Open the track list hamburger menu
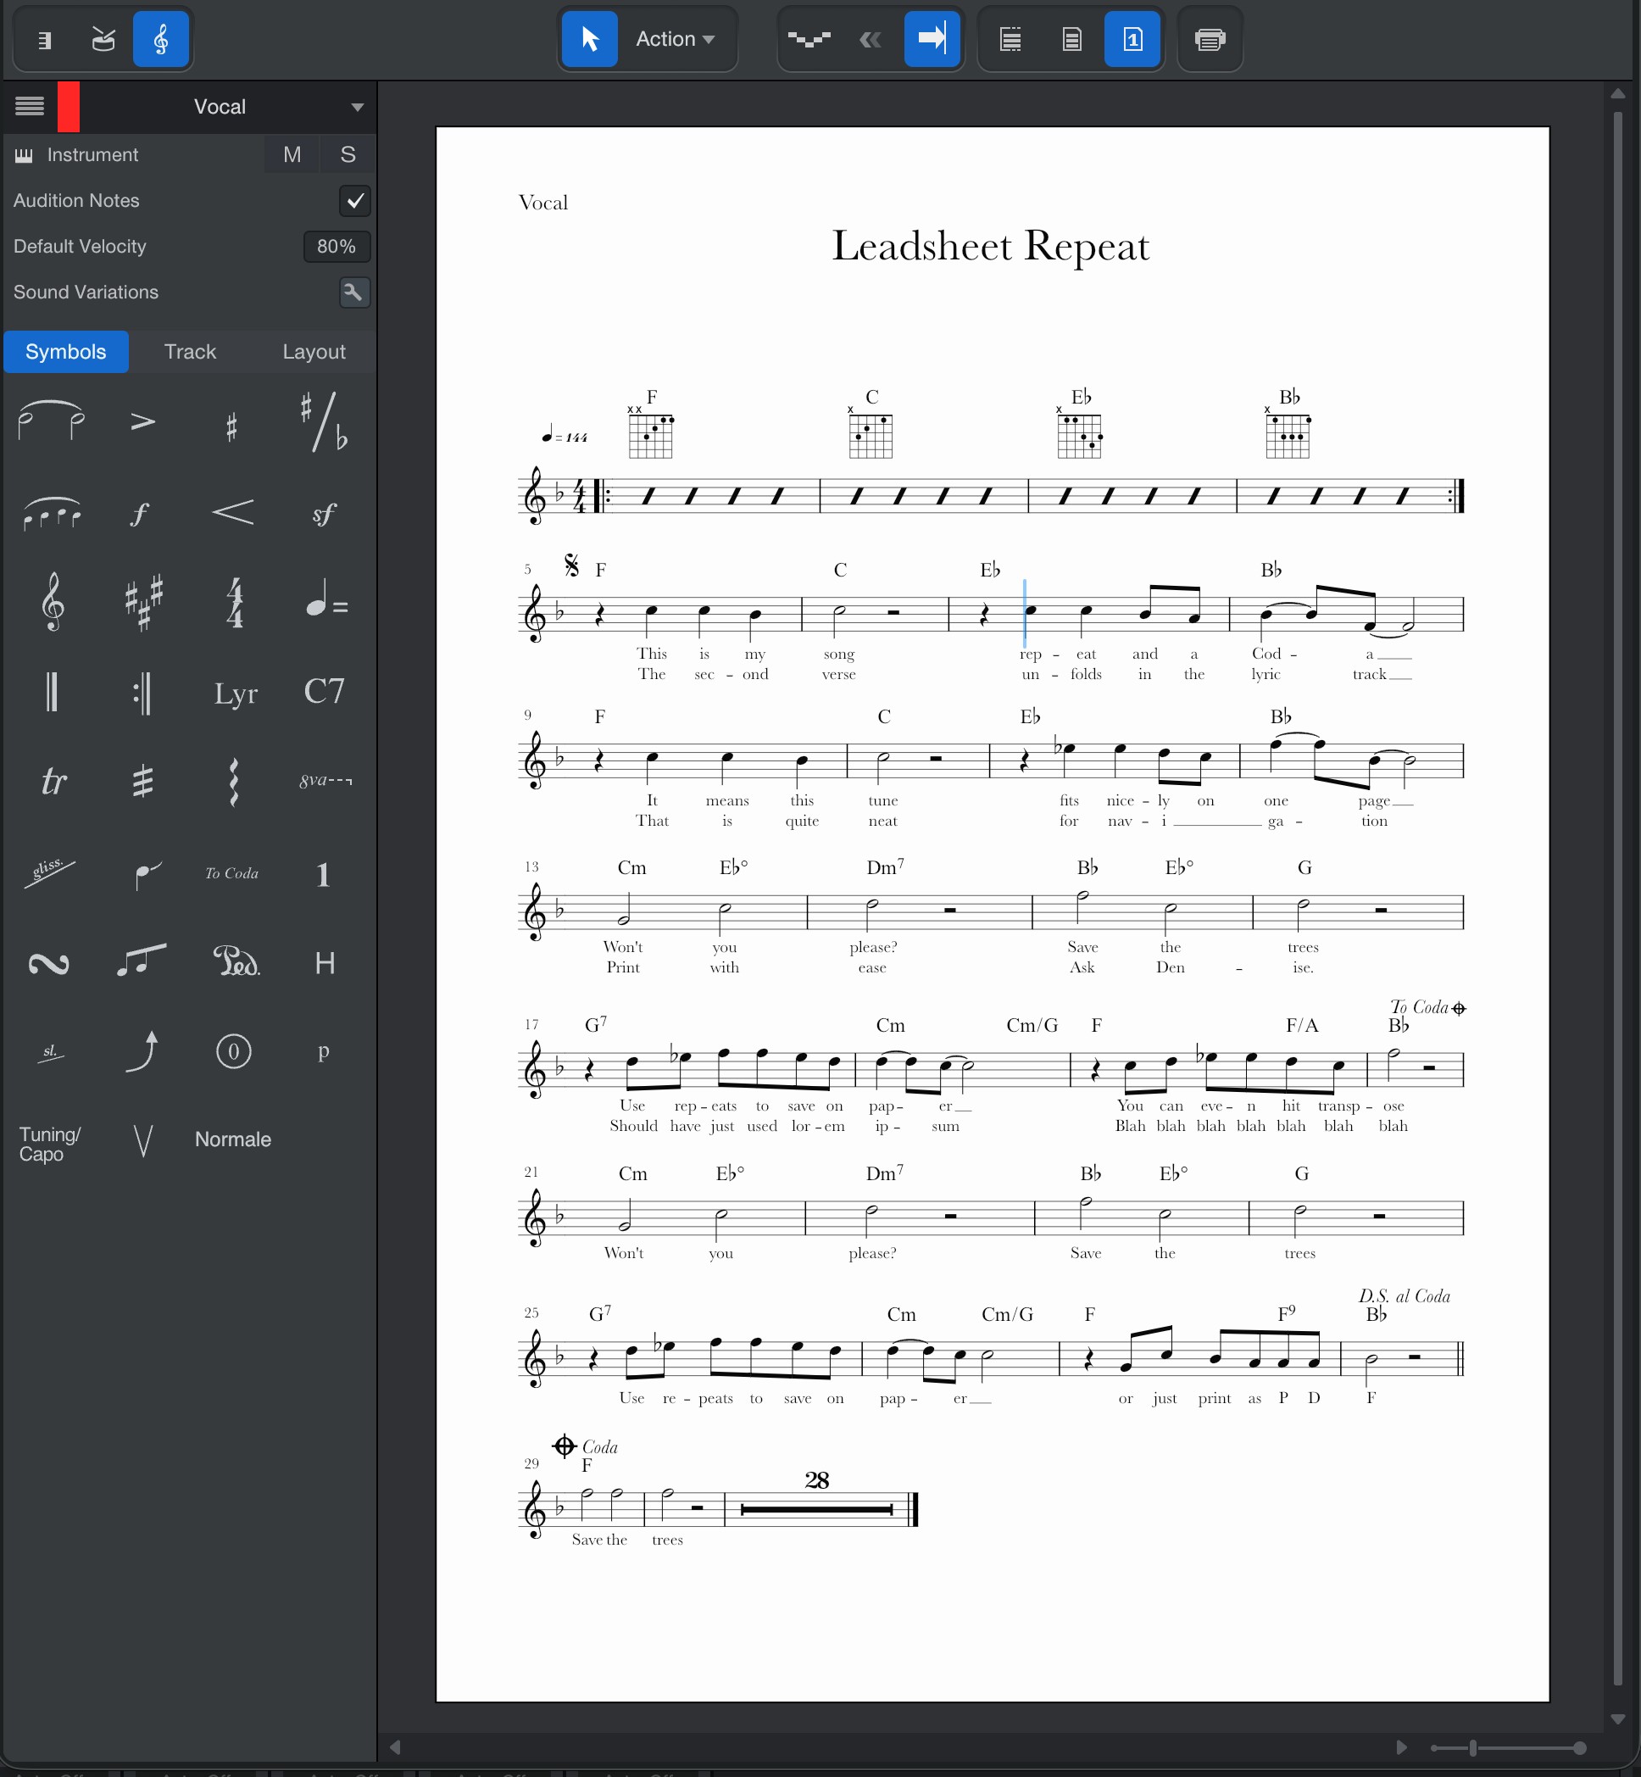 tap(30, 107)
